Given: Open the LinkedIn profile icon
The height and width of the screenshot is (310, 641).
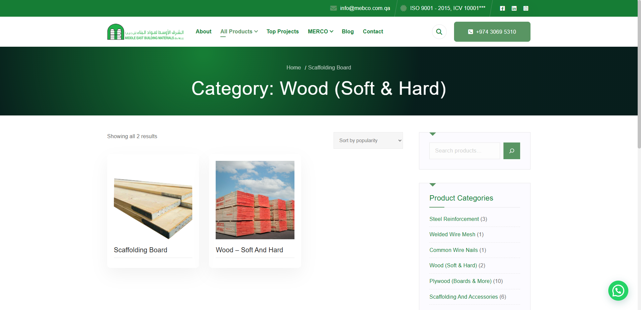Looking at the screenshot, I should (514, 8).
